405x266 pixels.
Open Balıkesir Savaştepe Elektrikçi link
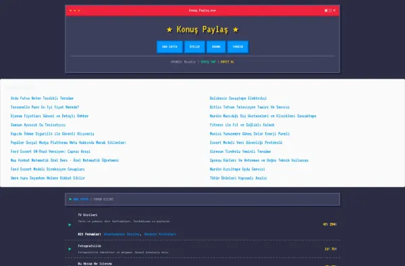pyautogui.click(x=238, y=98)
